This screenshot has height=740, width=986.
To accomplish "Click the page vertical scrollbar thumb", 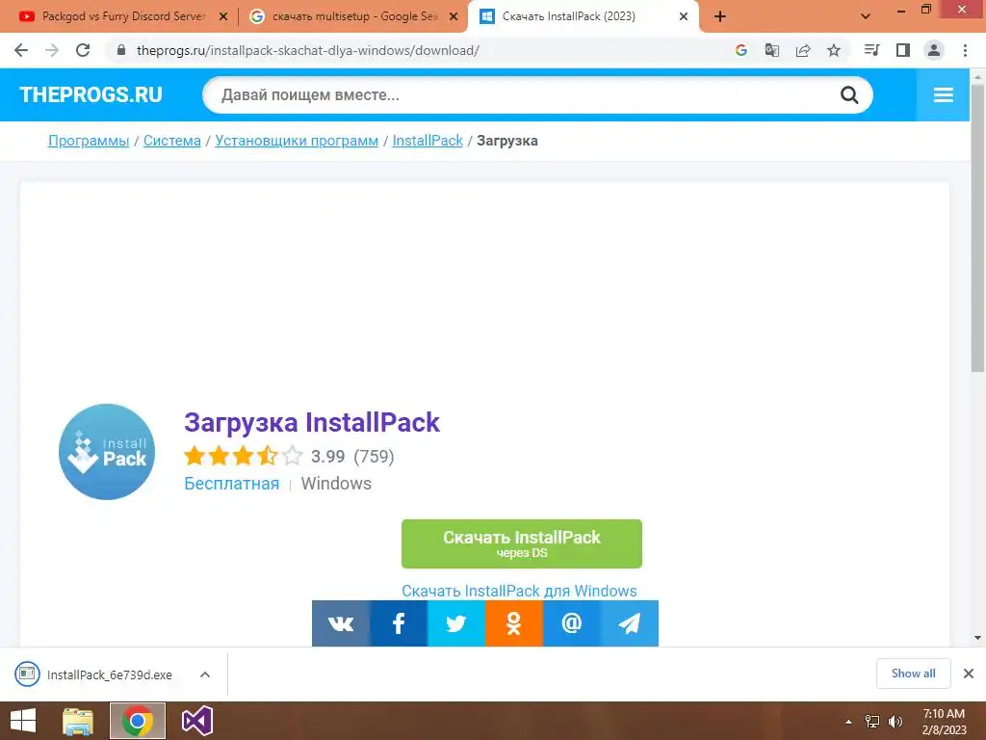I will tap(978, 227).
